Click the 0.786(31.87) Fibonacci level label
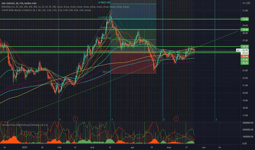The height and width of the screenshot is (150, 255). (104, 2)
